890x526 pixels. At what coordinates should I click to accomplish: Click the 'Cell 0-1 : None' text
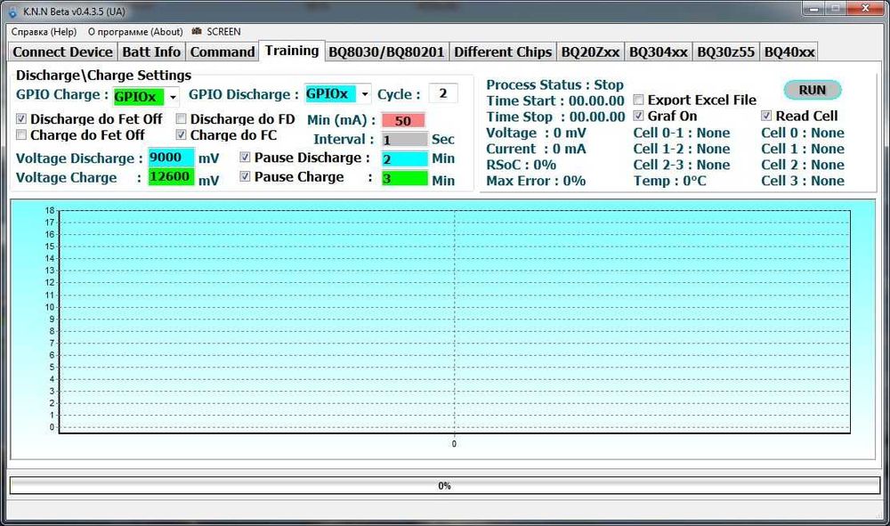(682, 133)
